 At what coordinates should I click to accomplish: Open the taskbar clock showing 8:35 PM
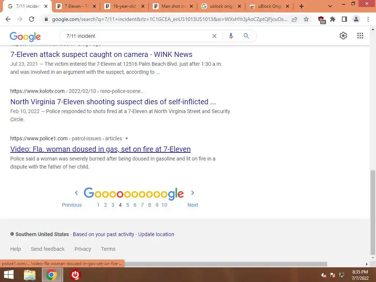(360, 275)
